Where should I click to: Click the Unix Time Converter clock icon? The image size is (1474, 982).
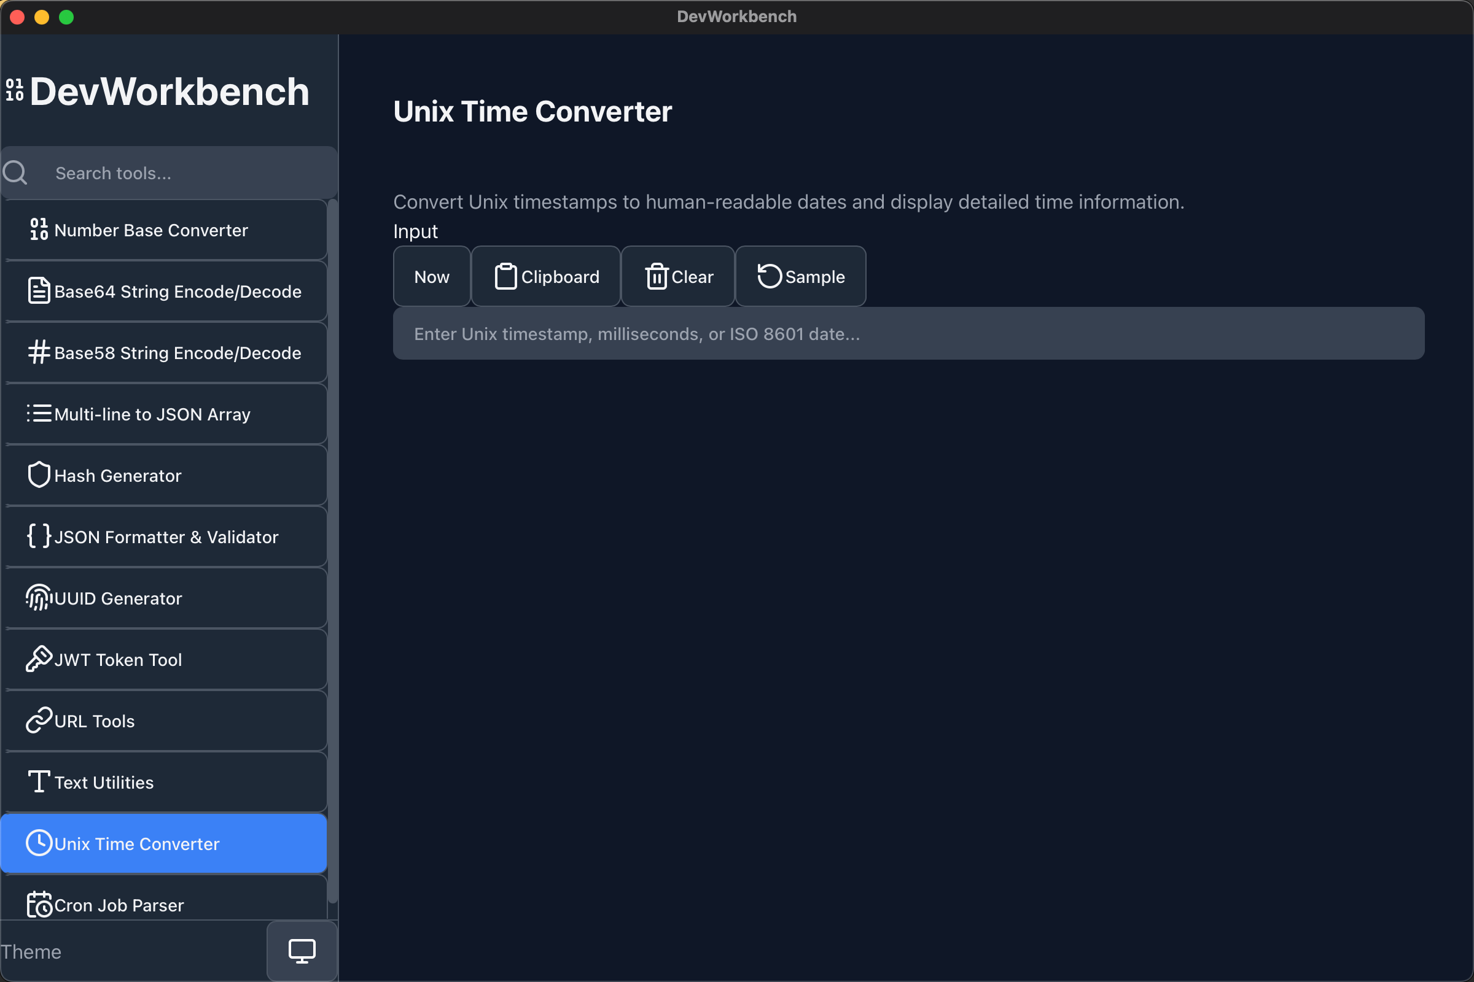pyautogui.click(x=39, y=843)
